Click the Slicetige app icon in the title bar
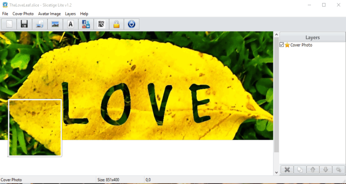 point(5,5)
